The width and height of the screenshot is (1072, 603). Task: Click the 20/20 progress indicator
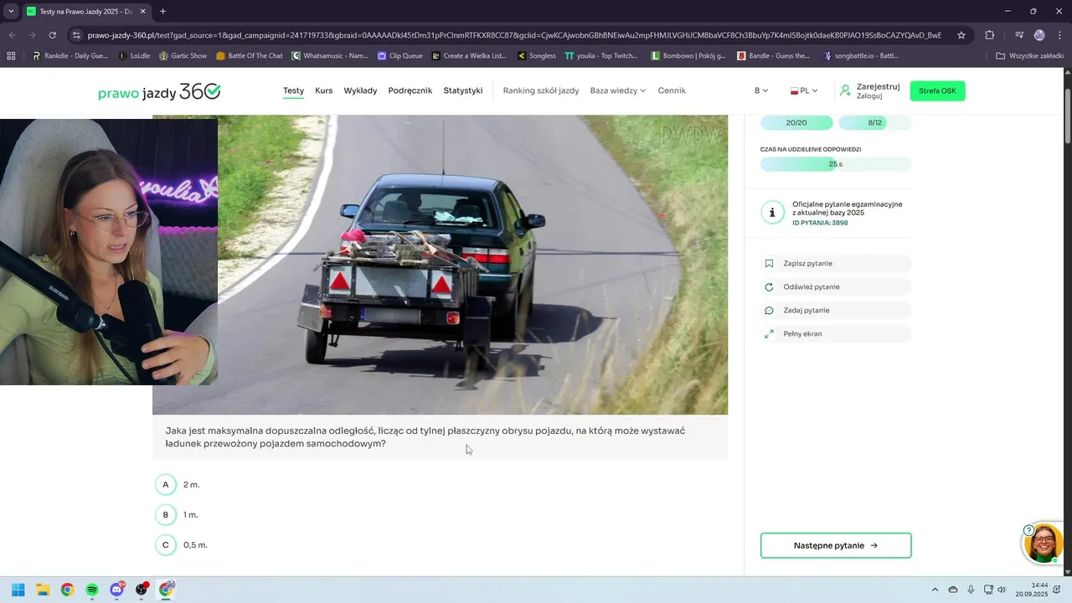[x=796, y=122]
